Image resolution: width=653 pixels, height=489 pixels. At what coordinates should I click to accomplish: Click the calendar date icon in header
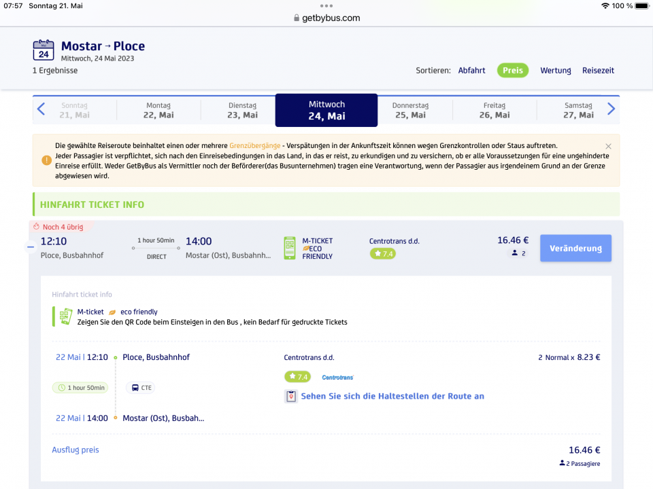[x=44, y=51]
